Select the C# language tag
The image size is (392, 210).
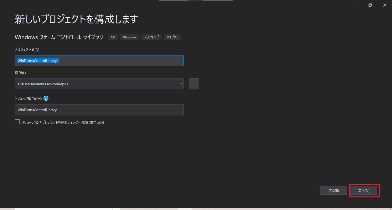coord(113,37)
